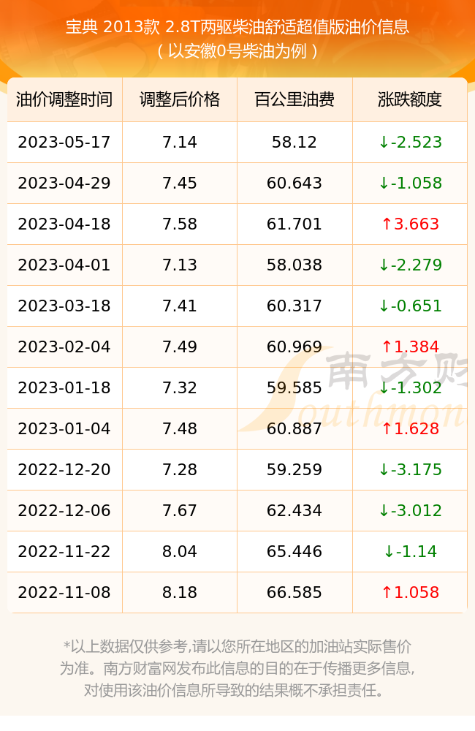Click the 百公里油费 column header
This screenshot has height=731, width=475.
294,99
